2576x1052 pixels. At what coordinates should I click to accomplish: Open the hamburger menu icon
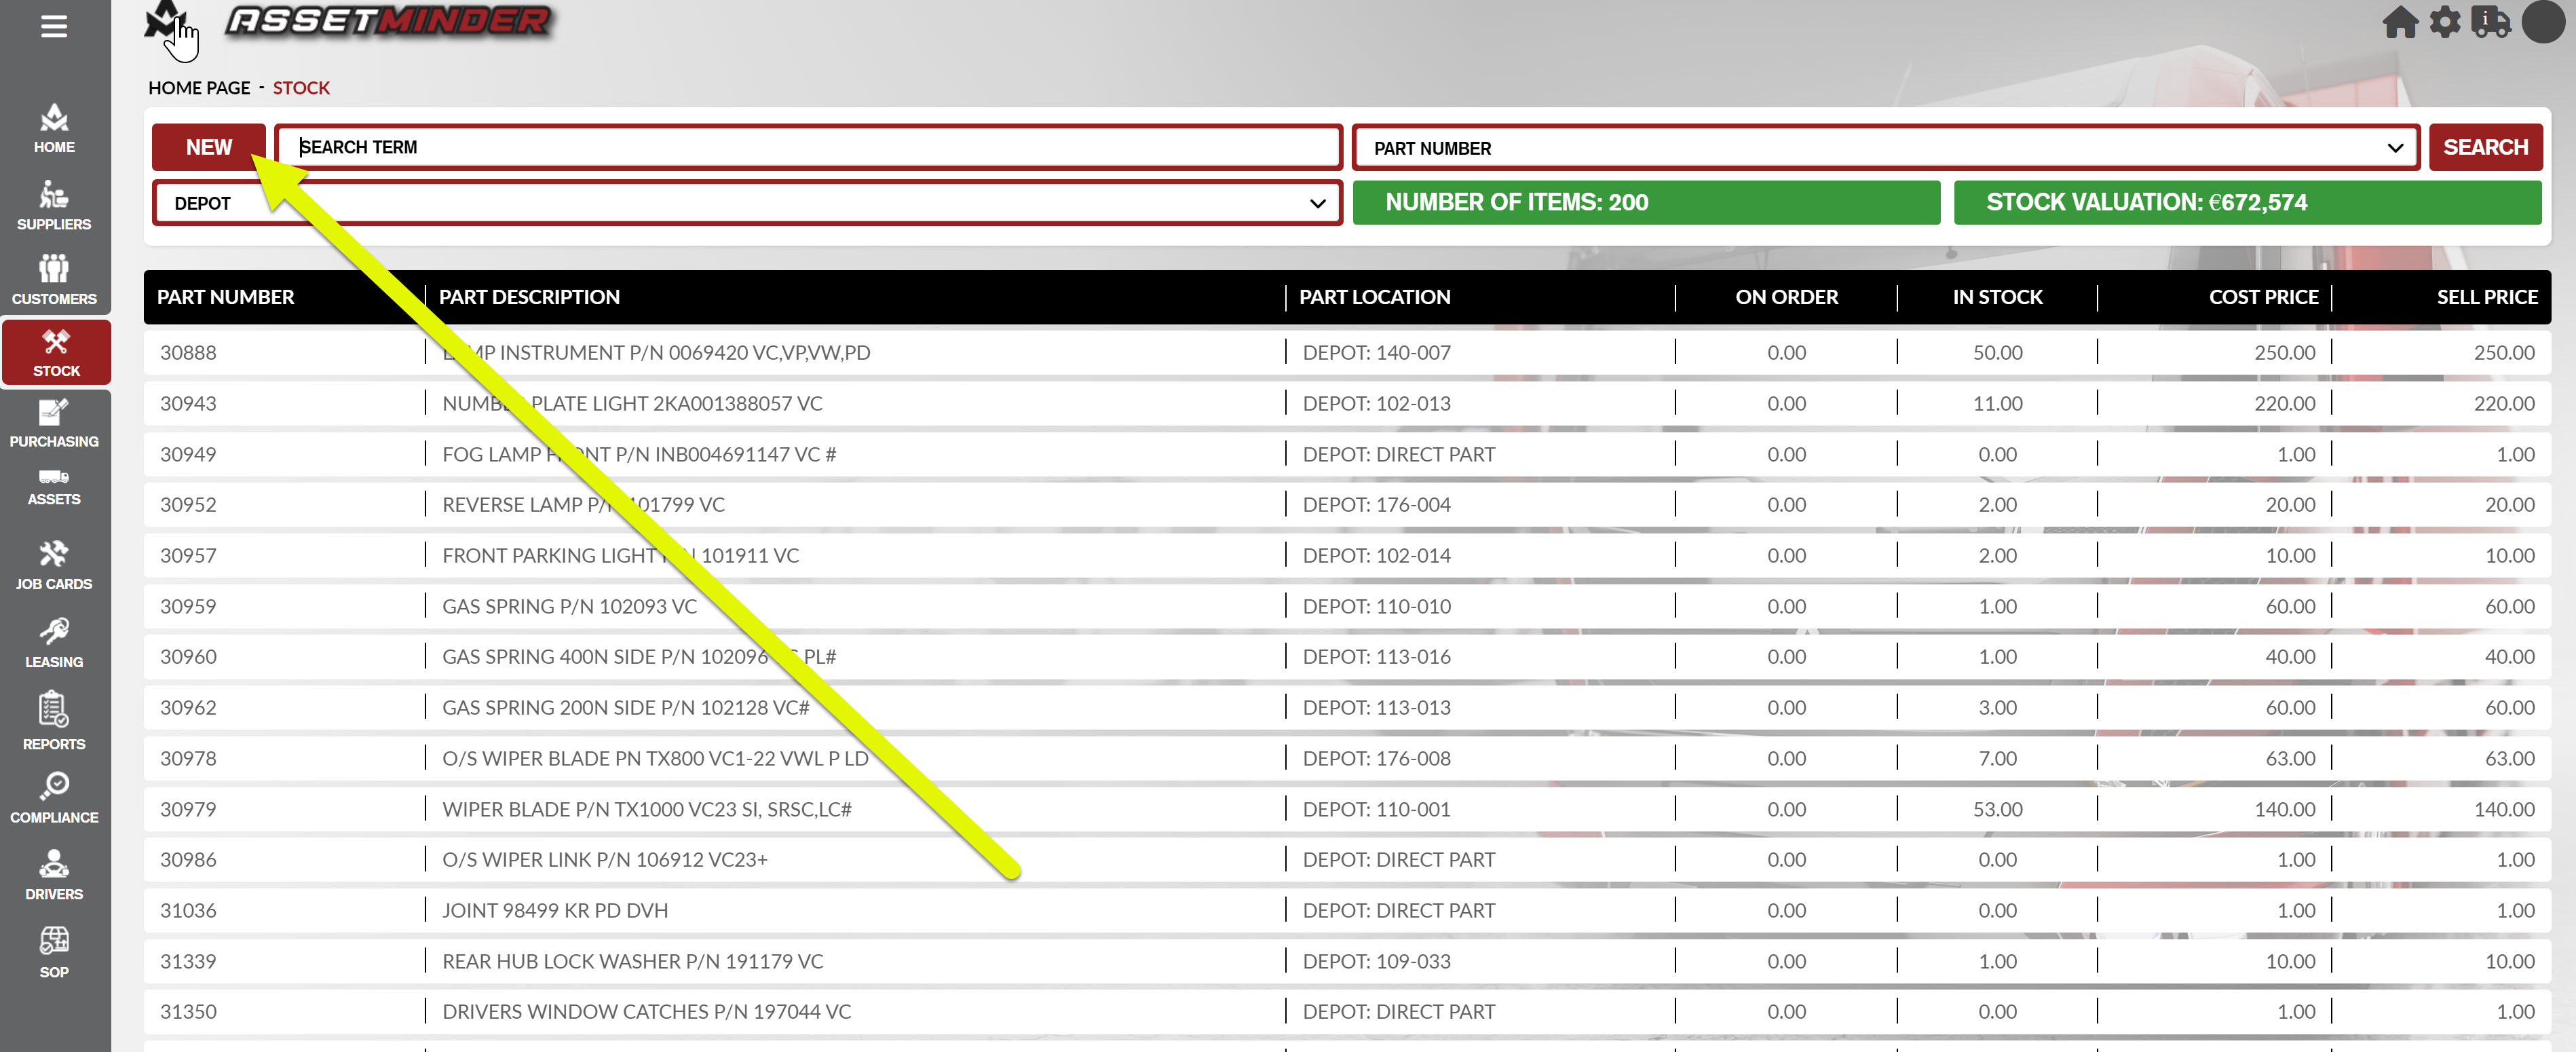[x=54, y=26]
